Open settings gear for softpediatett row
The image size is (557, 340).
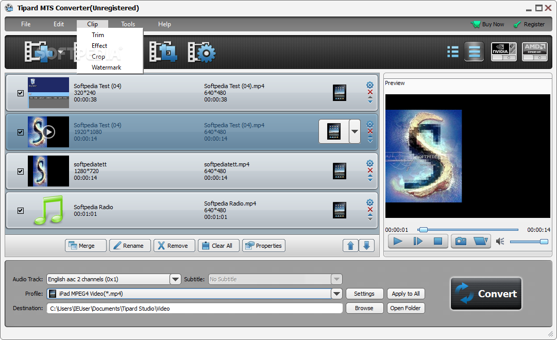370,163
